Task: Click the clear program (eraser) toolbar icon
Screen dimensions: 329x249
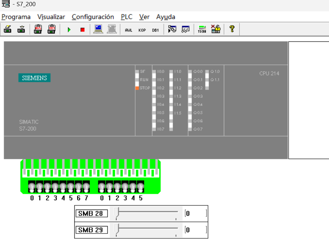Action: click(7, 29)
